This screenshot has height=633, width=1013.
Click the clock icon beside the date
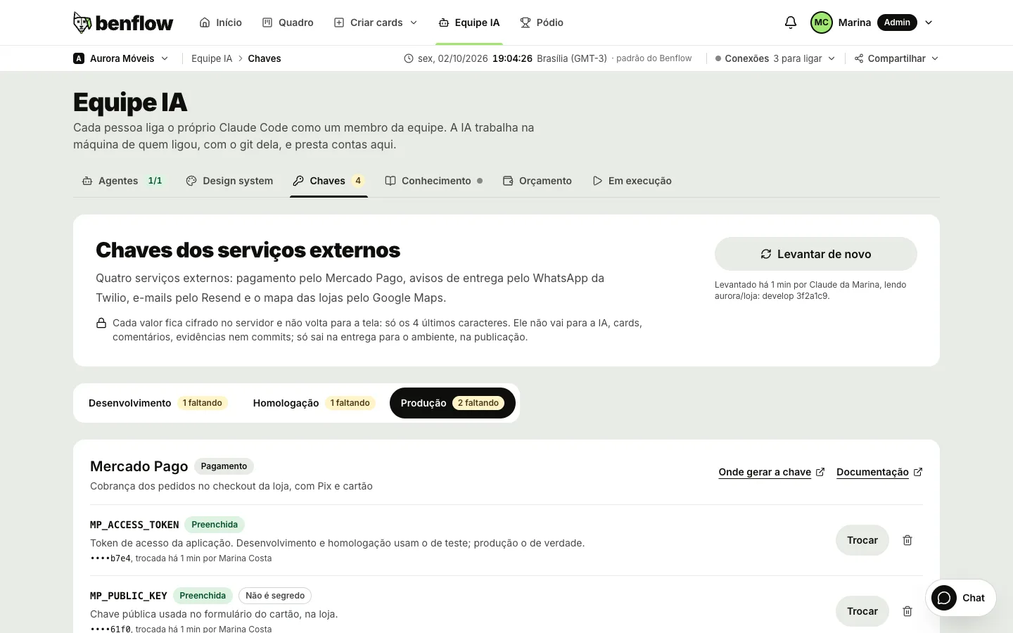tap(409, 58)
